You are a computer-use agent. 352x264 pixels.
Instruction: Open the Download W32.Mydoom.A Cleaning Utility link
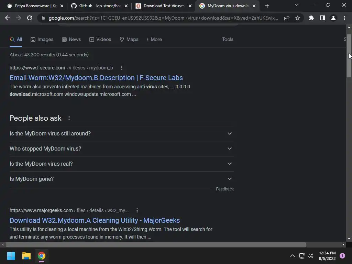pos(95,220)
